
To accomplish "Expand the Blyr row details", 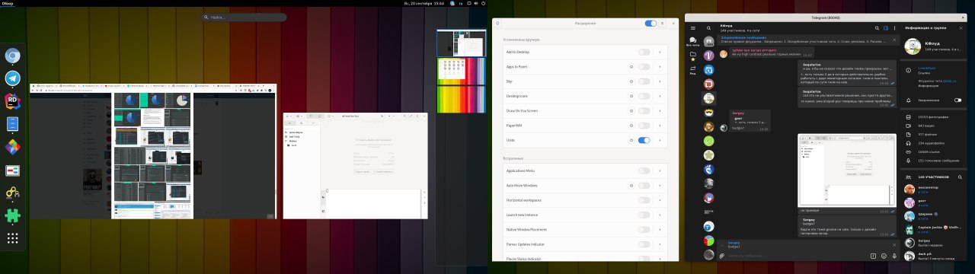I will (x=660, y=81).
